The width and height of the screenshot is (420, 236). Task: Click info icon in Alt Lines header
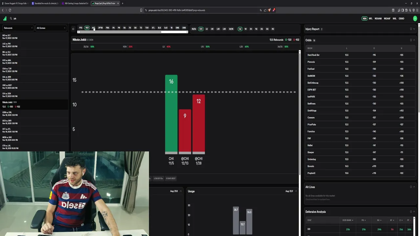coord(411,187)
